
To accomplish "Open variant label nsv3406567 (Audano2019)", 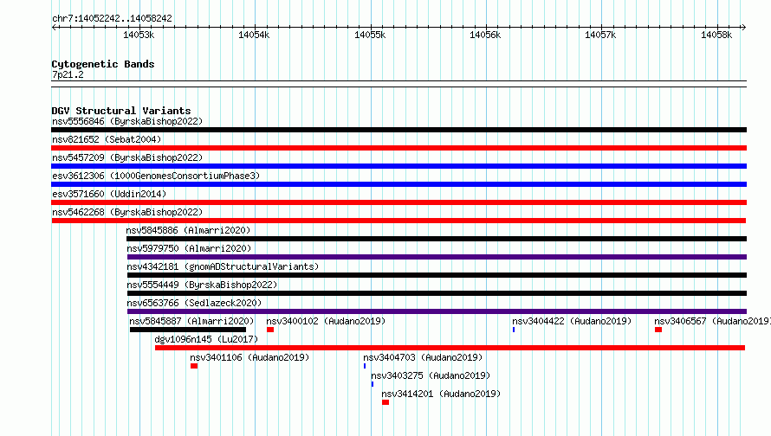I will point(712,321).
